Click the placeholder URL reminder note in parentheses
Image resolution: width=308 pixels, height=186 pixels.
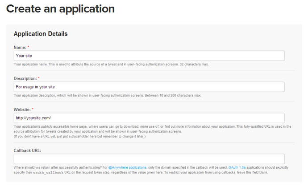point(79,137)
